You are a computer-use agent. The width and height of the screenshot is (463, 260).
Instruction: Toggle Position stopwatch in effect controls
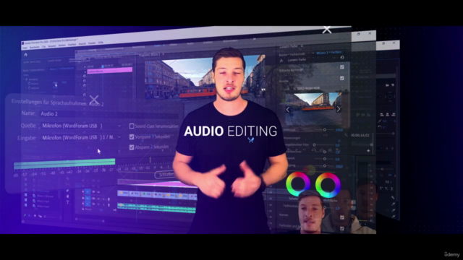29,84
